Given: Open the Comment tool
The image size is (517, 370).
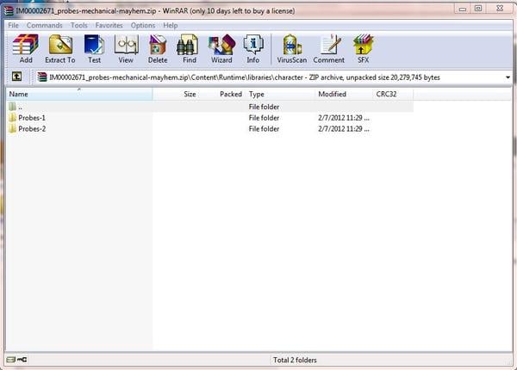Looking at the screenshot, I should pyautogui.click(x=329, y=49).
